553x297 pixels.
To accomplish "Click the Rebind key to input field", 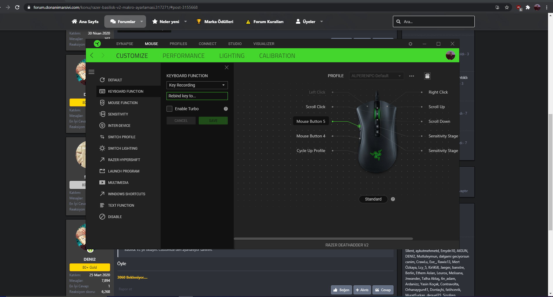I will pyautogui.click(x=197, y=96).
